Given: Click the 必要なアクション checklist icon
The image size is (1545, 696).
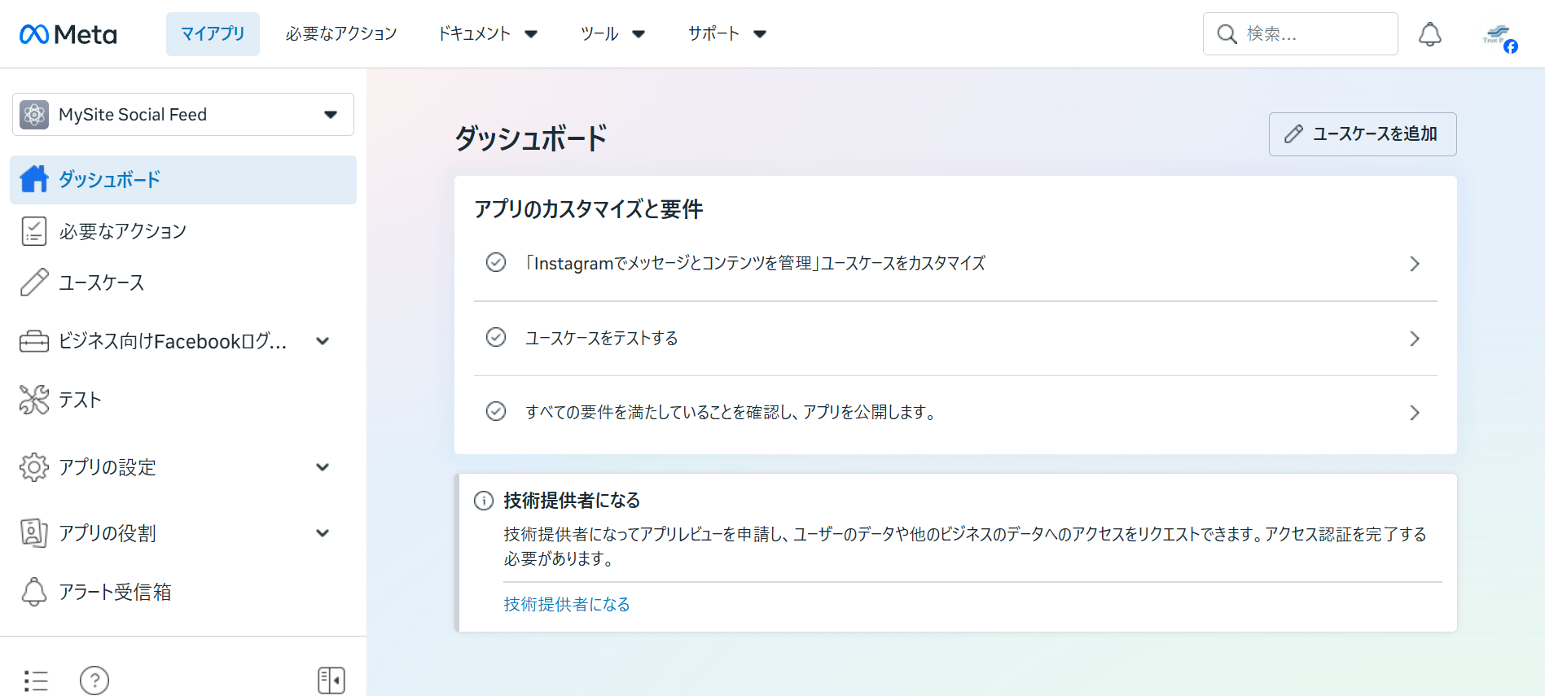Looking at the screenshot, I should point(34,231).
